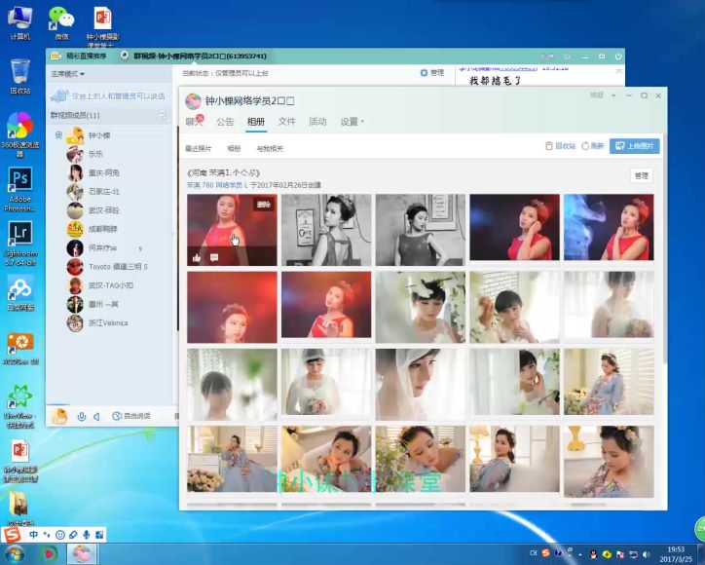Click the 刷新 refresh button

point(593,146)
